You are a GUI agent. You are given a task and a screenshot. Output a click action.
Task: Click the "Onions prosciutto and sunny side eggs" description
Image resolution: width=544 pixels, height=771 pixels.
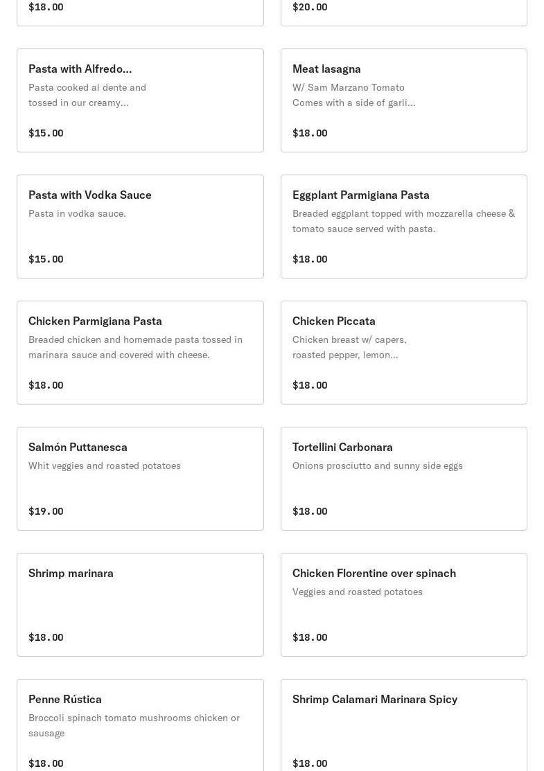378,466
